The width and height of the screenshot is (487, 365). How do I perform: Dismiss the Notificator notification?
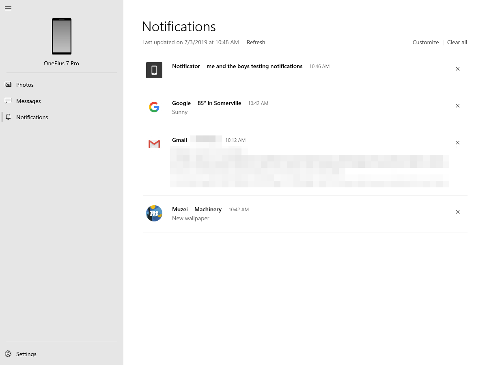point(458,69)
